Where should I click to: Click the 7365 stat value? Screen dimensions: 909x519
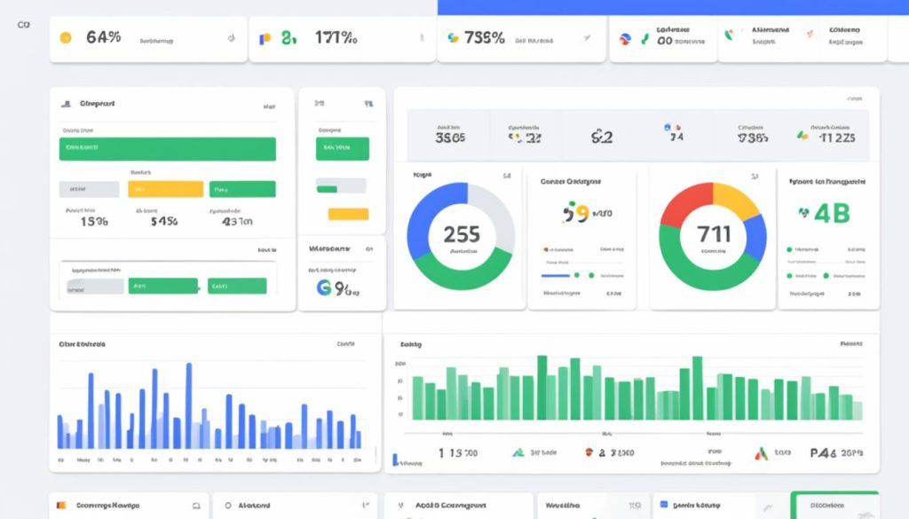tap(753, 138)
